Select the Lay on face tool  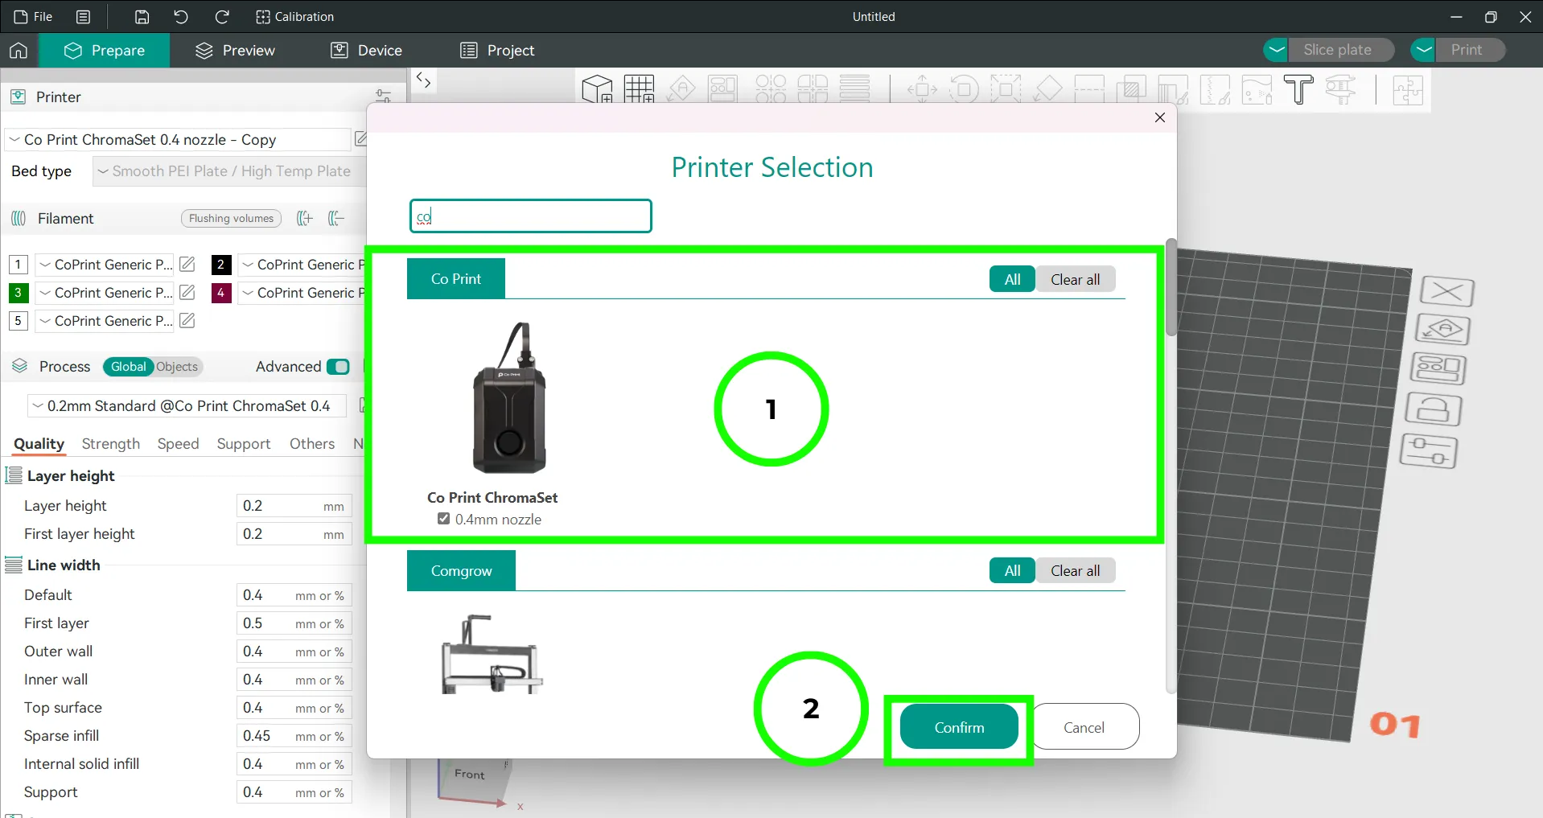[x=1047, y=88]
